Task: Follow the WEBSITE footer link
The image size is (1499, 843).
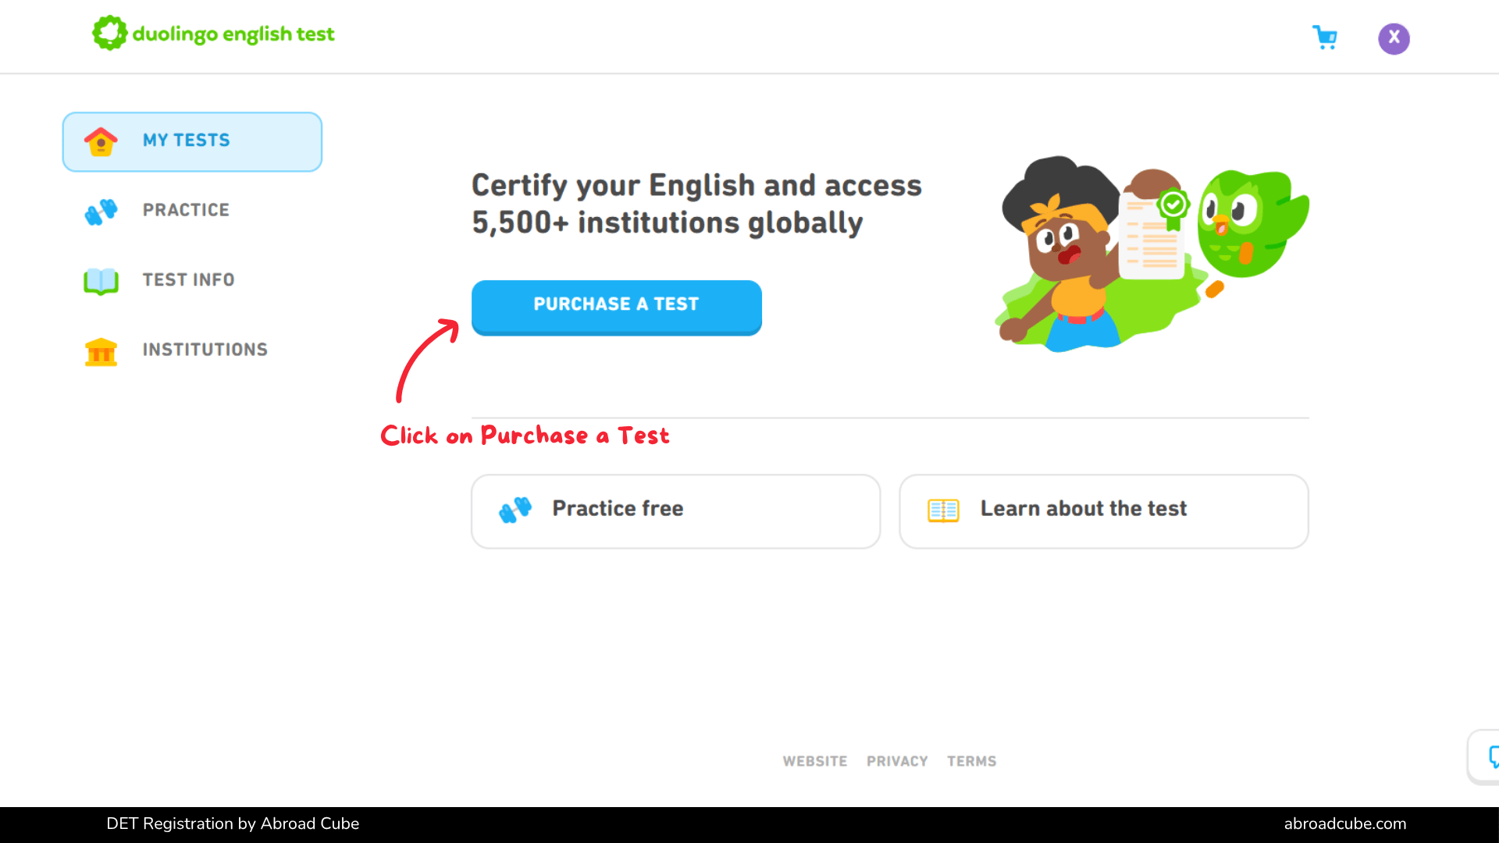Action: click(815, 761)
